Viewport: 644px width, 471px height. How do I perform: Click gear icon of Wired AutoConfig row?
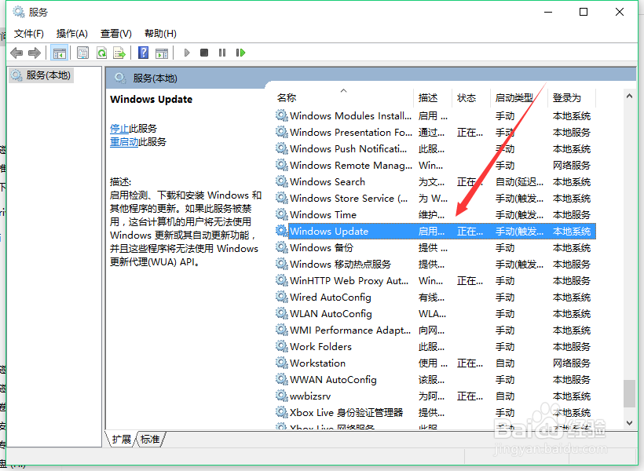[x=281, y=297]
